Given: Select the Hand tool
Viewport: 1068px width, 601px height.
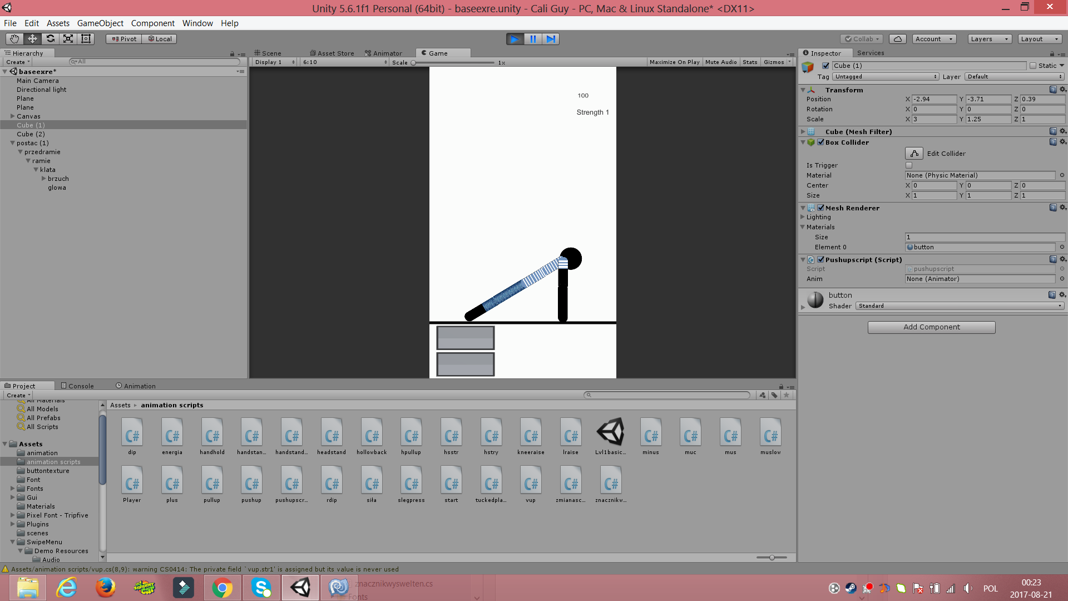Looking at the screenshot, I should point(14,39).
